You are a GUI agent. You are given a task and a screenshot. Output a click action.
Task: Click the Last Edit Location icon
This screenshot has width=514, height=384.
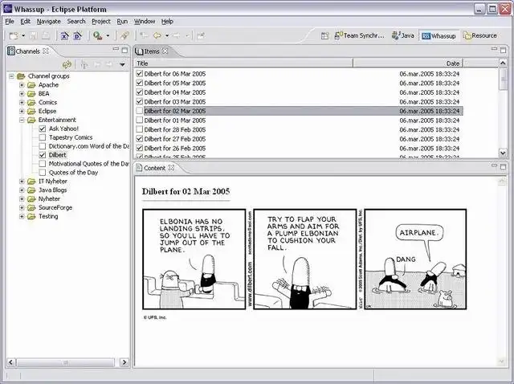point(144,35)
